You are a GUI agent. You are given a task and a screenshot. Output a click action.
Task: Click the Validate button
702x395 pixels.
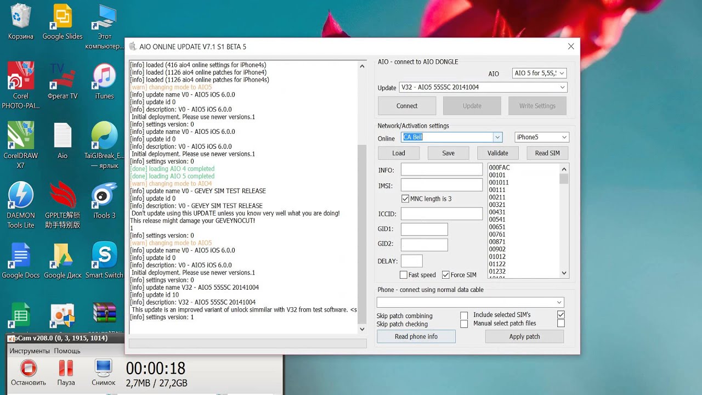[x=498, y=153]
